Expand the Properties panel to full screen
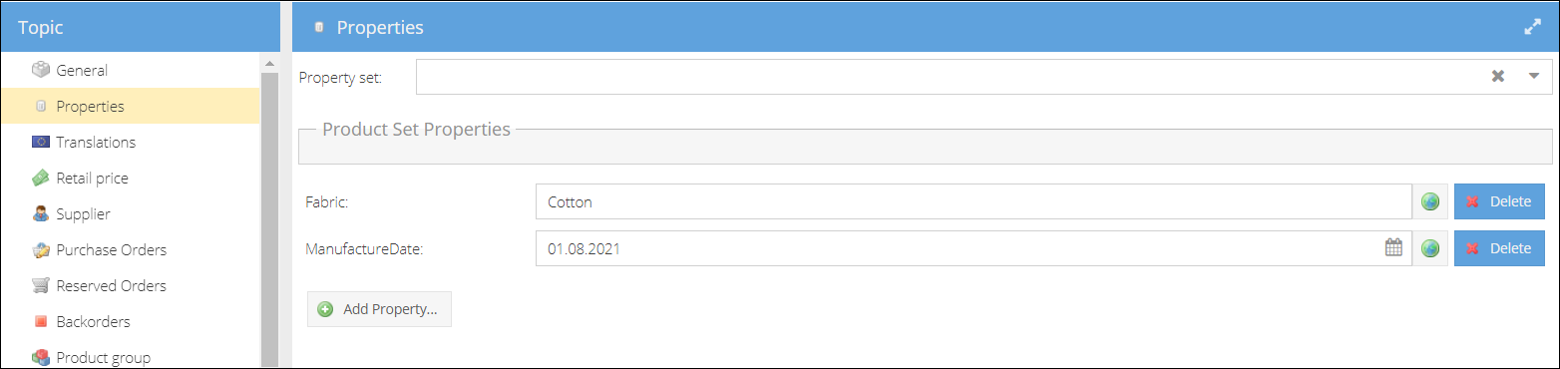Viewport: 1560px width, 369px height. pyautogui.click(x=1533, y=28)
